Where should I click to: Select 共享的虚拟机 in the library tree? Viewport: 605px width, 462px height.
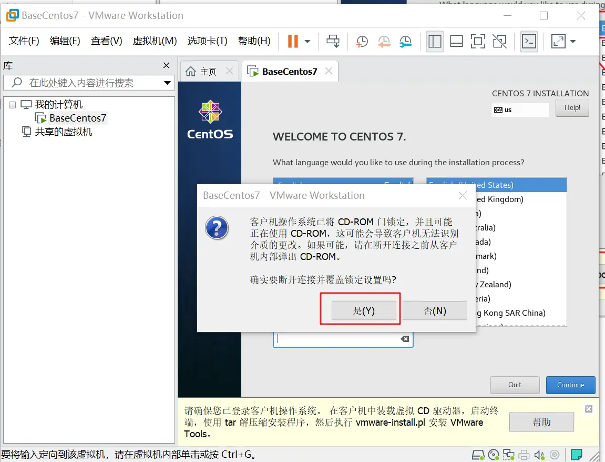pyautogui.click(x=64, y=132)
